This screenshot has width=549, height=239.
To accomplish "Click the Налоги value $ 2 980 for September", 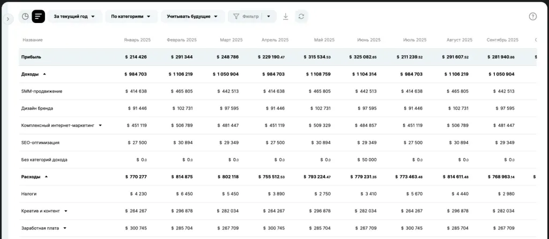I will click(505, 194).
